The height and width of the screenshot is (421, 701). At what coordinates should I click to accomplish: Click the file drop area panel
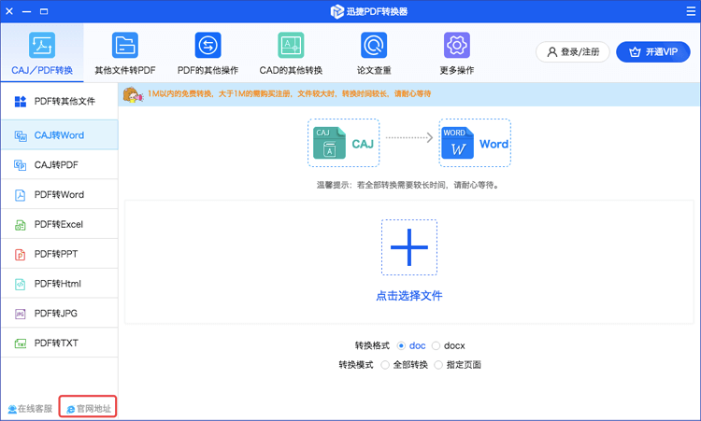click(409, 261)
